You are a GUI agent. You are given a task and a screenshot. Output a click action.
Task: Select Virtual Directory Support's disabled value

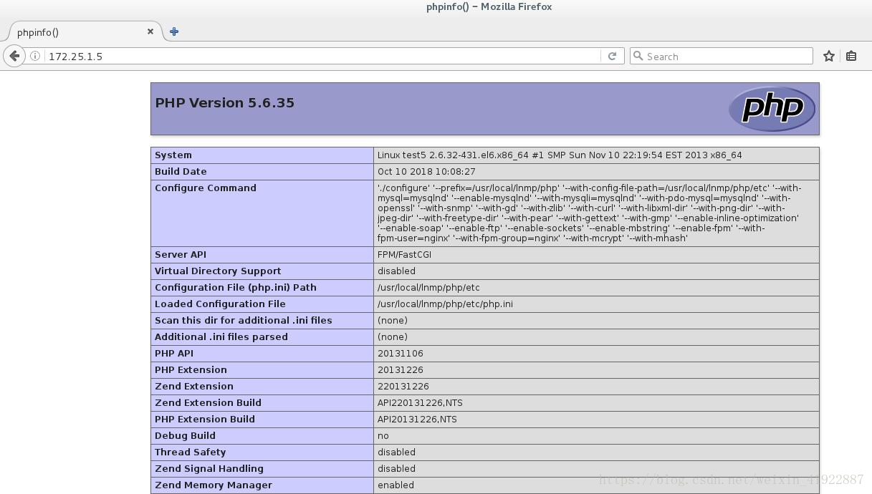tap(396, 271)
